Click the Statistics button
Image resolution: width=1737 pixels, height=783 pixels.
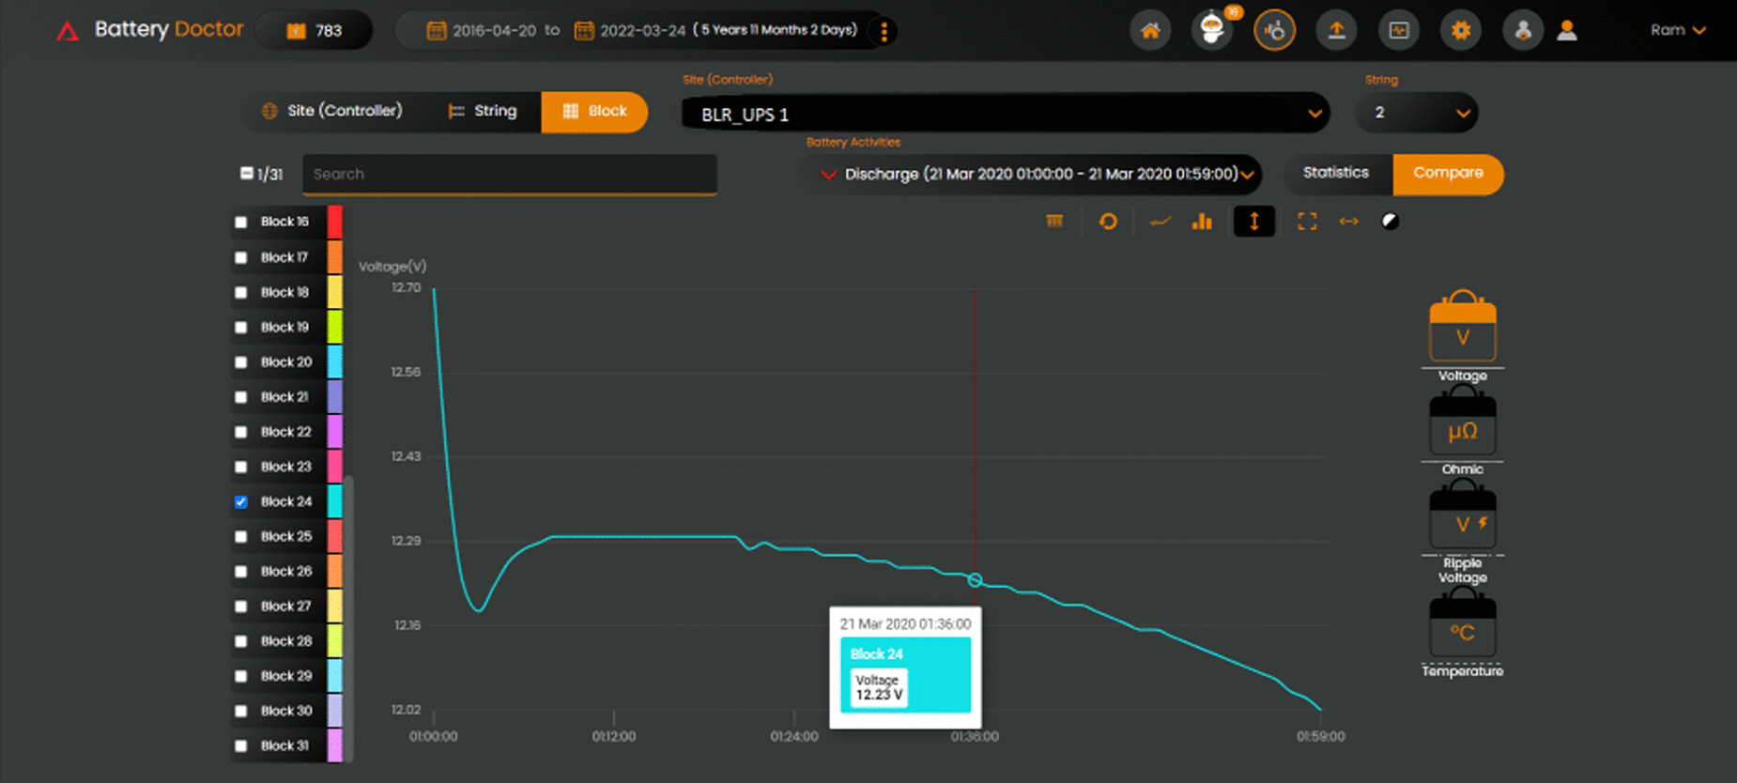tap(1335, 173)
